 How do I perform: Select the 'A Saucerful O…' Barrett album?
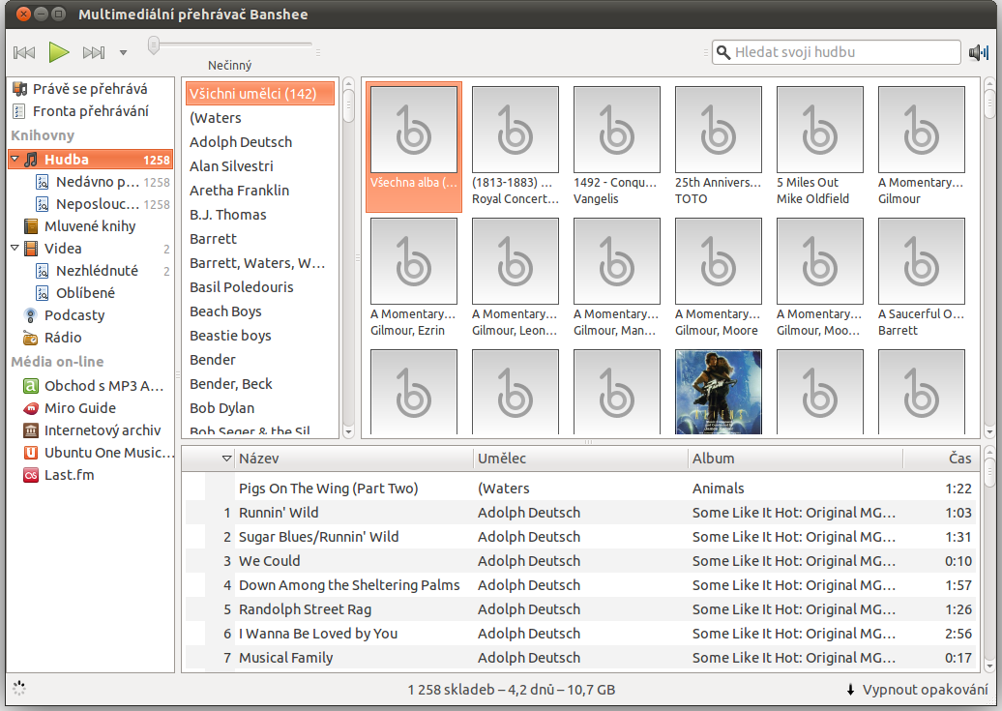click(x=922, y=279)
